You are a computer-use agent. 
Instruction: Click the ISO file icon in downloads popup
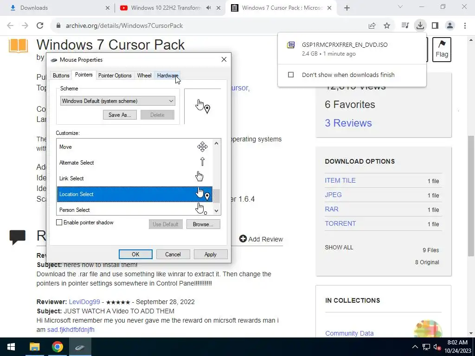pyautogui.click(x=291, y=45)
